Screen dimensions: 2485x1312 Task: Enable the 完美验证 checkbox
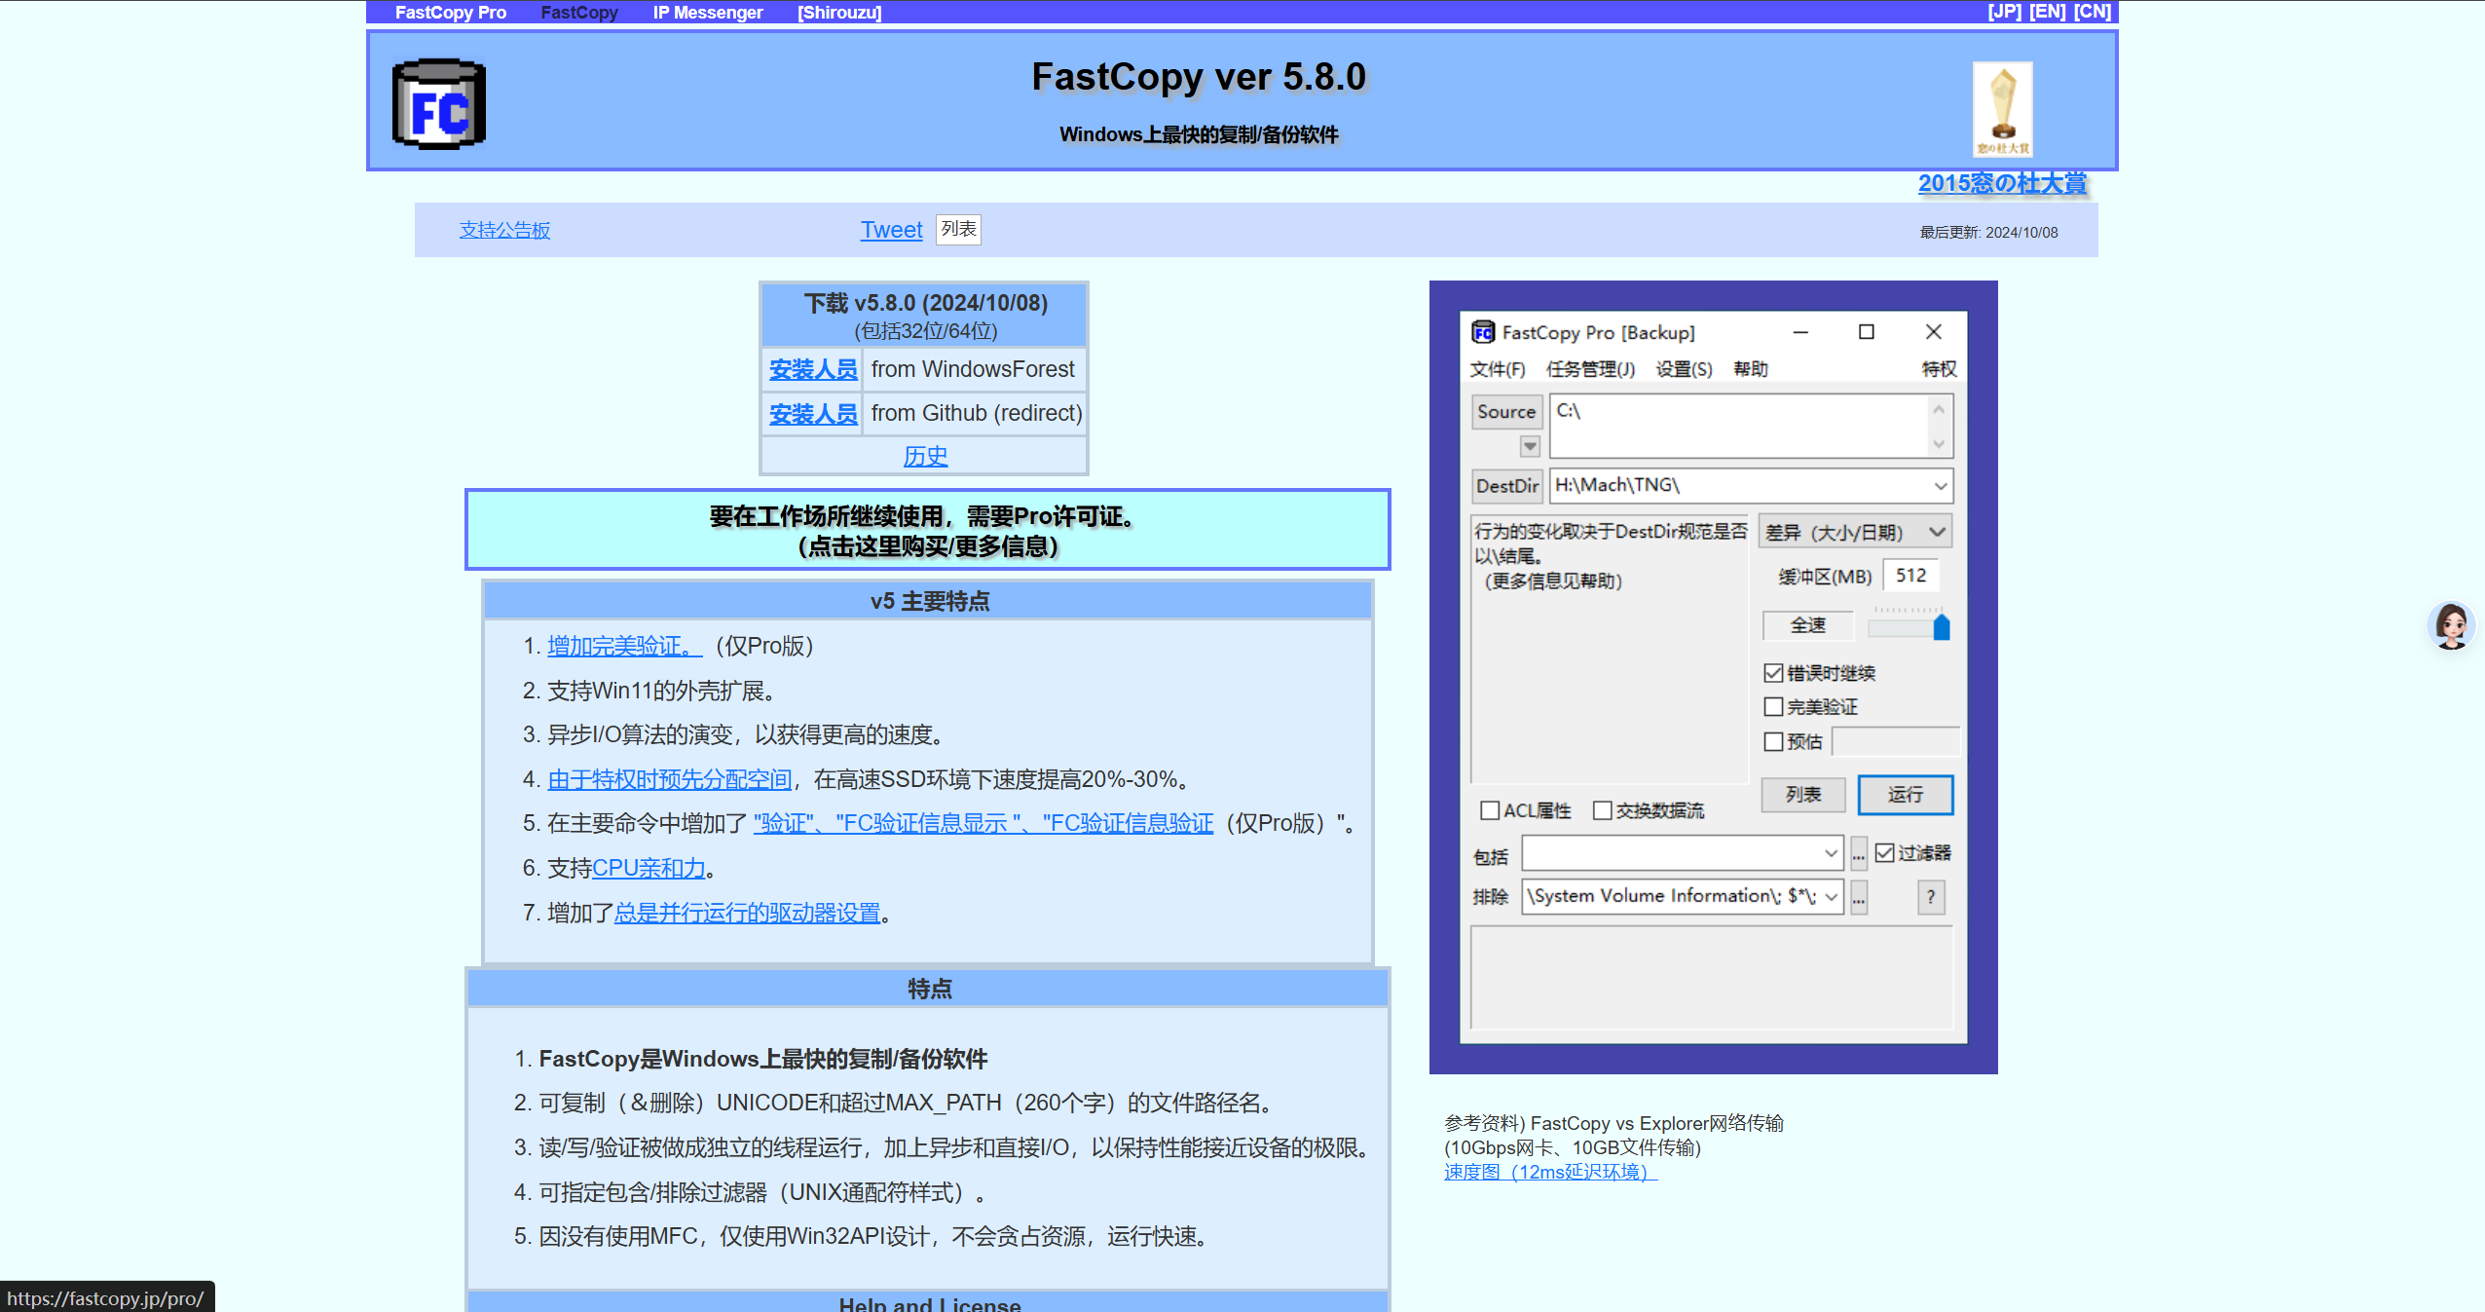pos(1774,707)
